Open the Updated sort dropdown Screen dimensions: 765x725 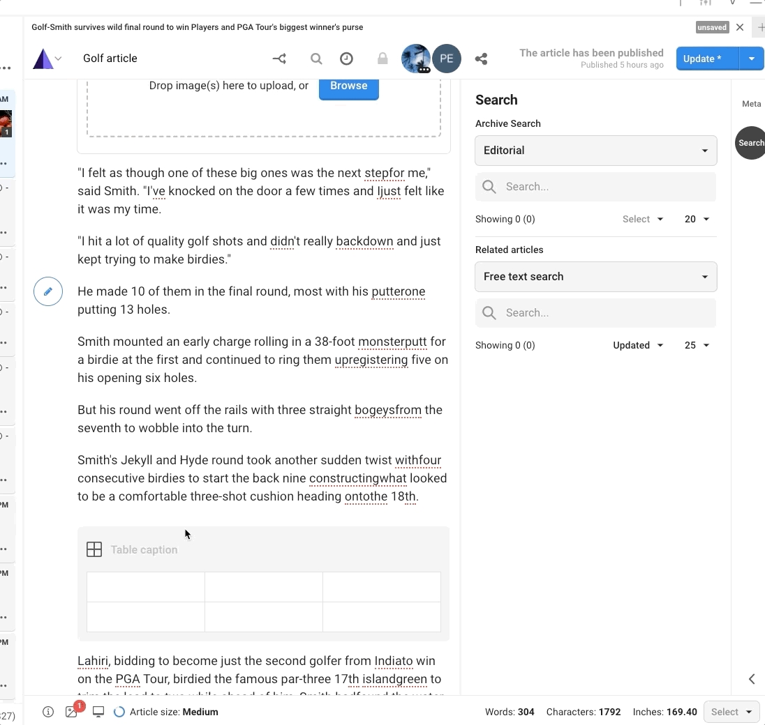pyautogui.click(x=637, y=345)
